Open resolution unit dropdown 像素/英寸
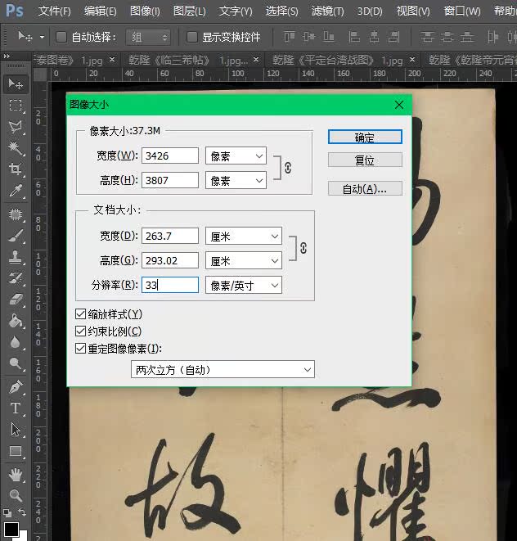517x541 pixels. [244, 285]
